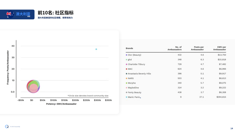Select the Morphe brand name
Screen dimensions: 235x132
click(x=132, y=83)
